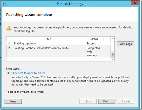Click the scroll up arrow of step list

pyautogui.click(x=113, y=39)
